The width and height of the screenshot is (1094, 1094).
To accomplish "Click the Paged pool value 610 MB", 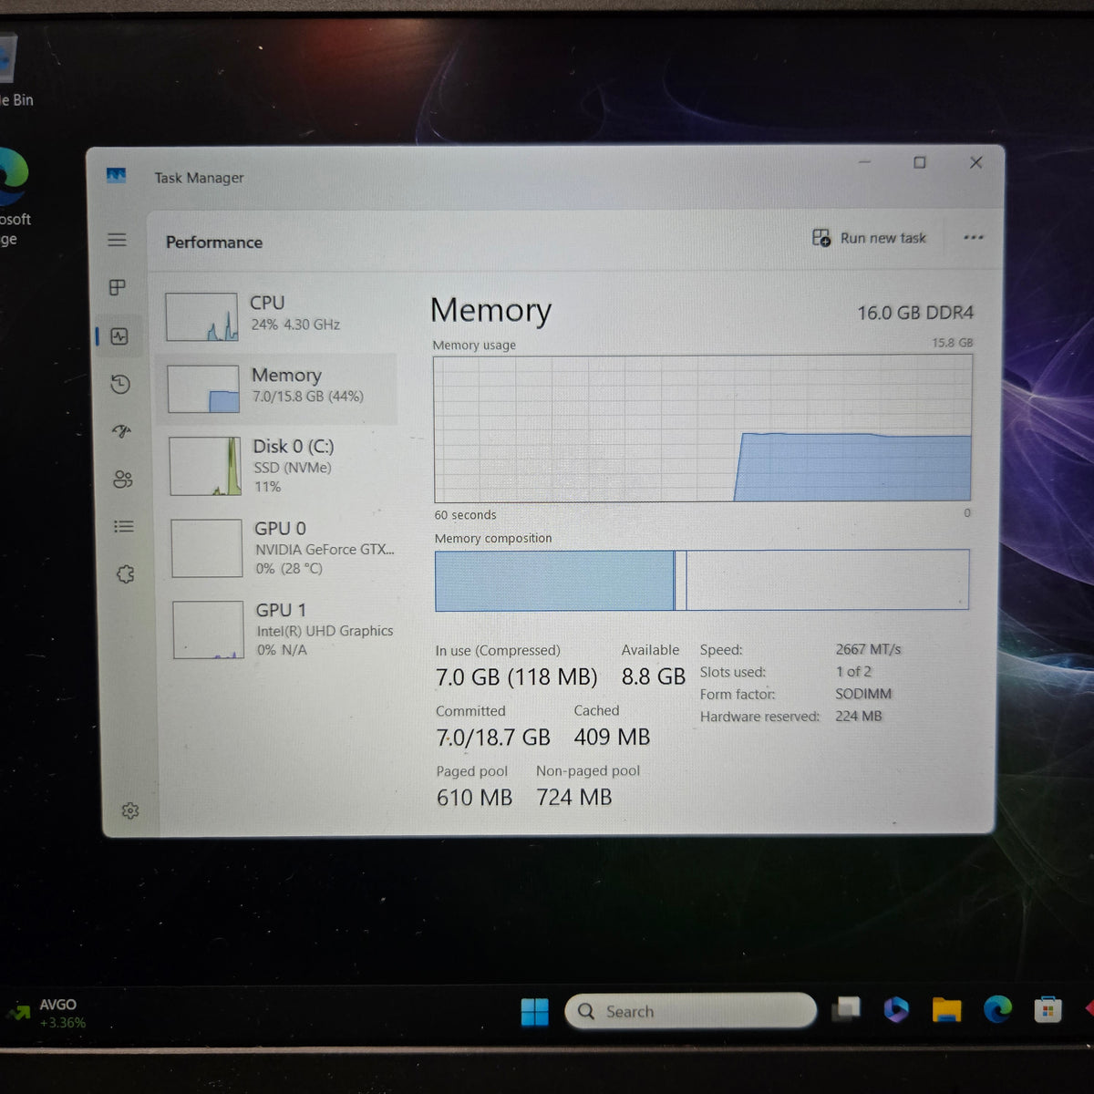I will 474,798.
